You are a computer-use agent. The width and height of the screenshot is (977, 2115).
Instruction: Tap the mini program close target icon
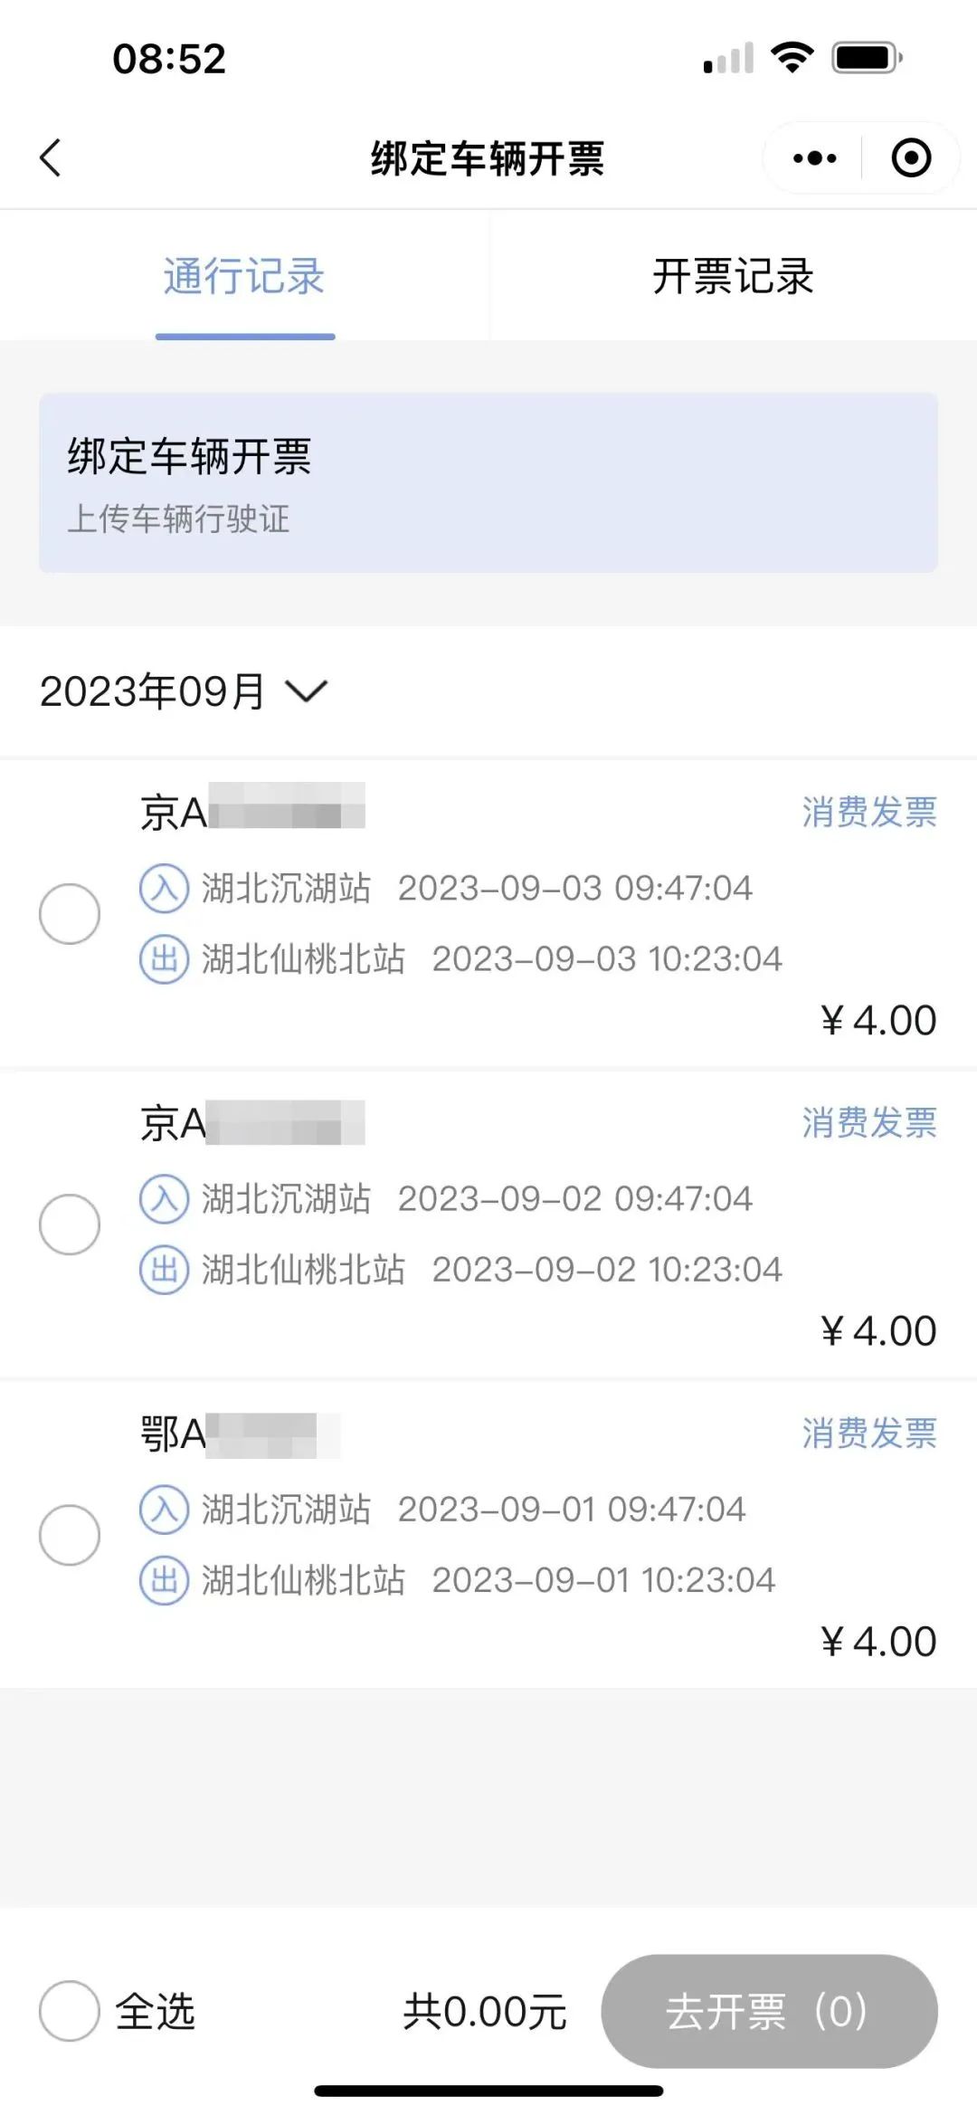pyautogui.click(x=910, y=158)
